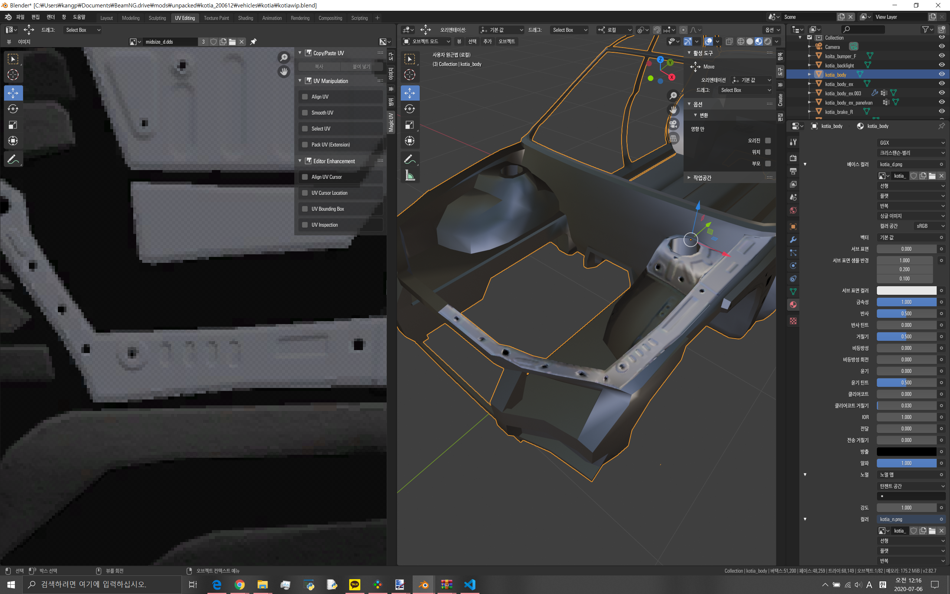950x594 pixels.
Task: Open the Object Data properties tab
Action: pos(793,292)
